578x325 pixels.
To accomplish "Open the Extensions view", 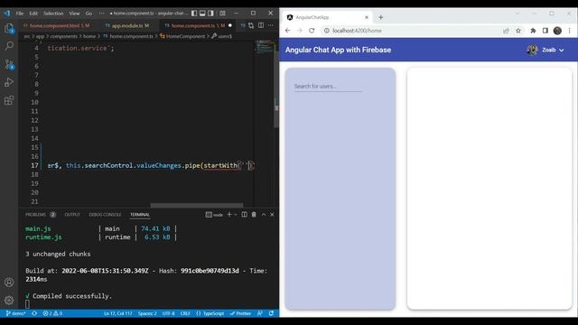I will 9,100.
